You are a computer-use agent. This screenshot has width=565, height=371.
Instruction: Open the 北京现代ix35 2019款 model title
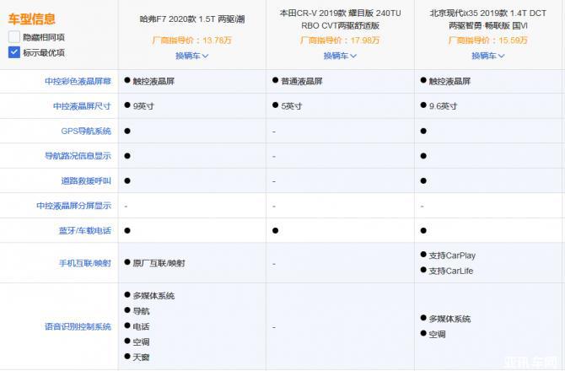point(487,19)
